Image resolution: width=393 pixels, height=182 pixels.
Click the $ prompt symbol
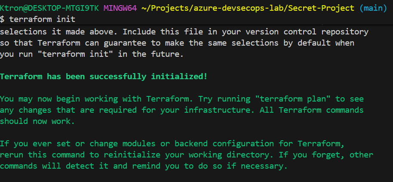coord(3,20)
